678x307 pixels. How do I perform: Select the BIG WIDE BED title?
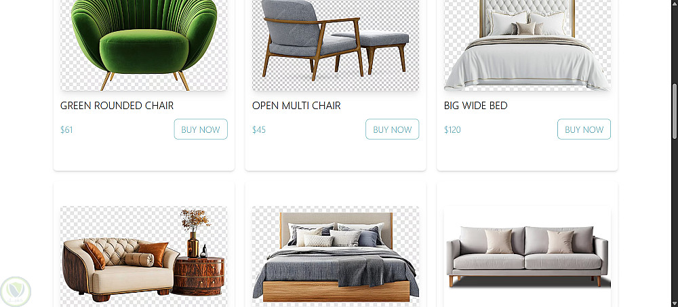pos(476,106)
